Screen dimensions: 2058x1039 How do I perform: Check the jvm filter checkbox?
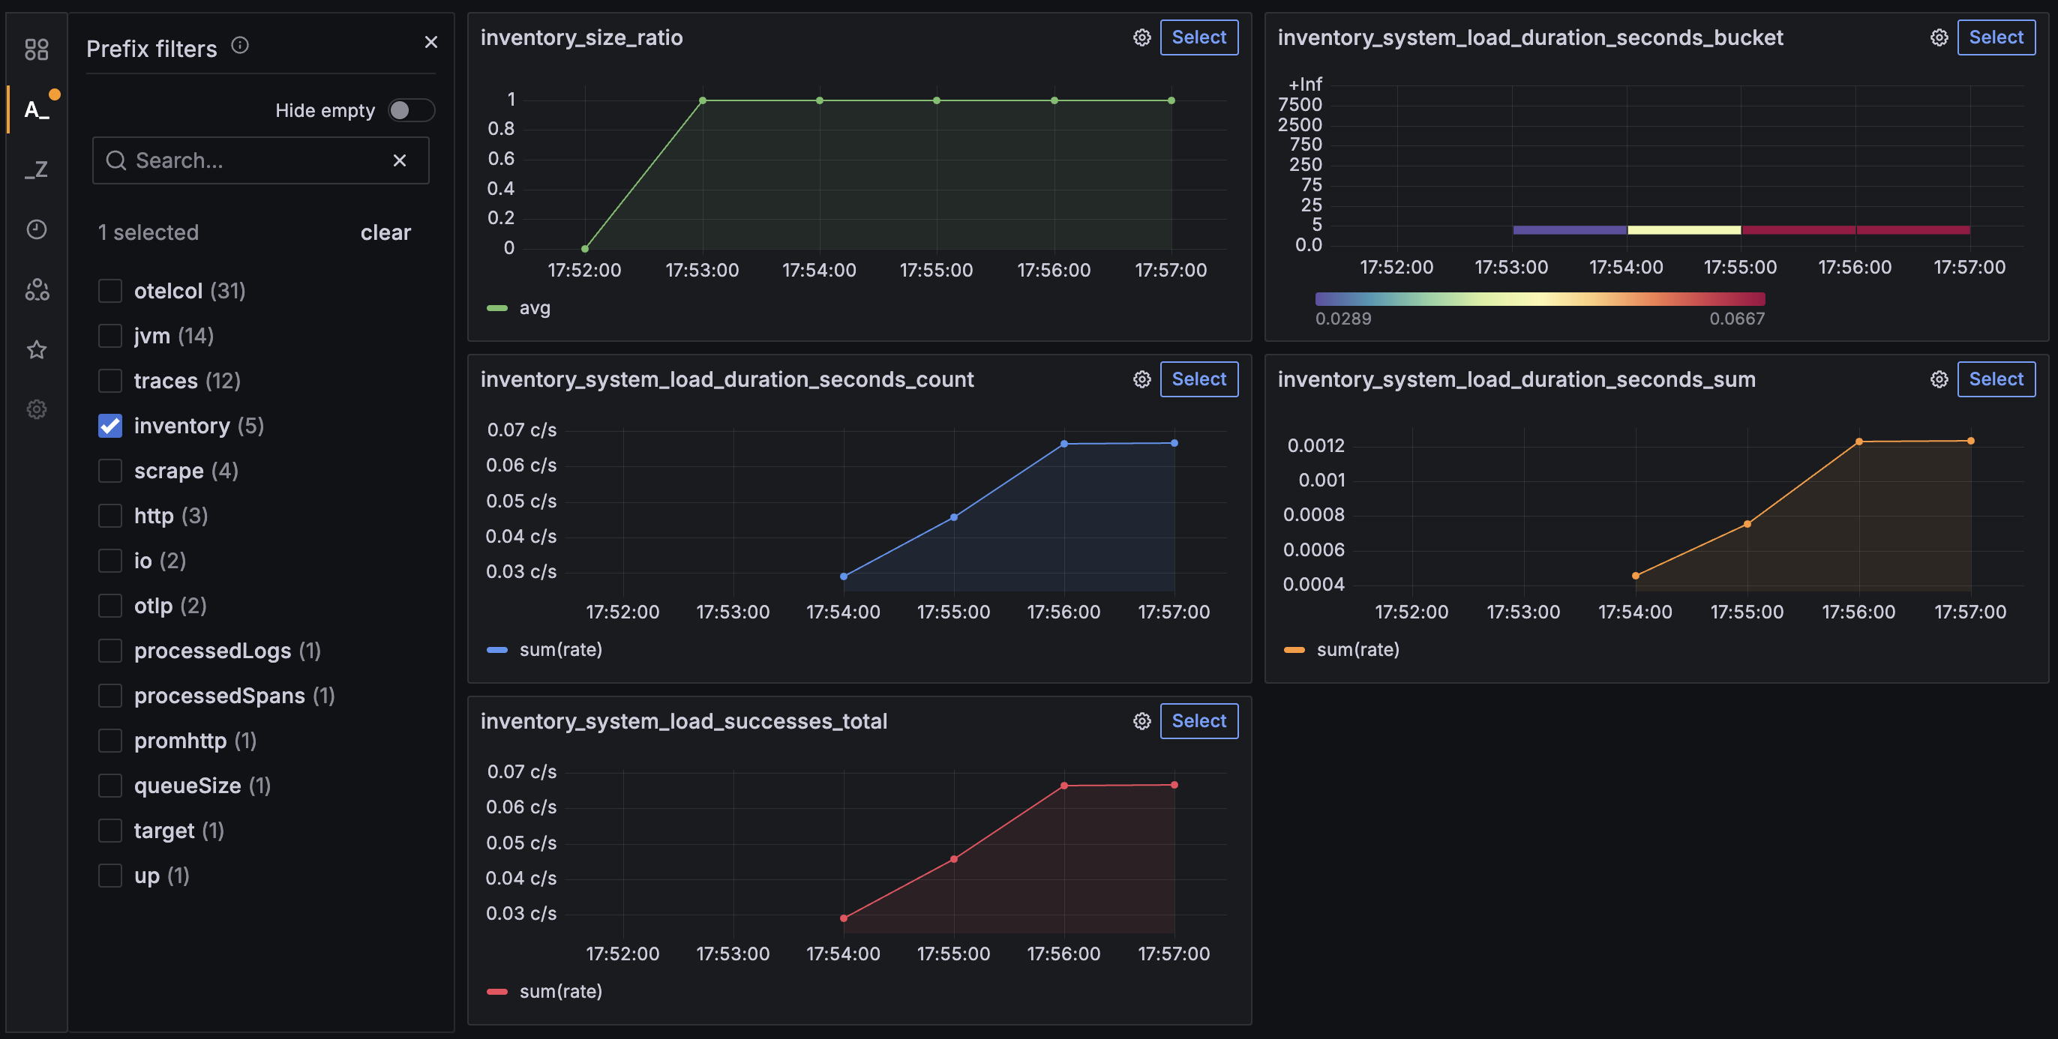[x=109, y=335]
